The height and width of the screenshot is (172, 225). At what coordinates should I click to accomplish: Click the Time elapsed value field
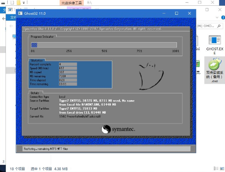pos(68,80)
